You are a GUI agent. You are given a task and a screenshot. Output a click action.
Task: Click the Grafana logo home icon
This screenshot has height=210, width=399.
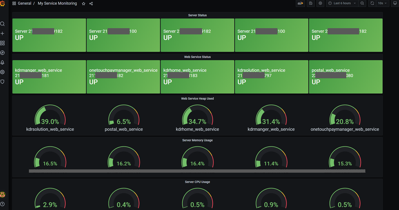(x=3, y=3)
